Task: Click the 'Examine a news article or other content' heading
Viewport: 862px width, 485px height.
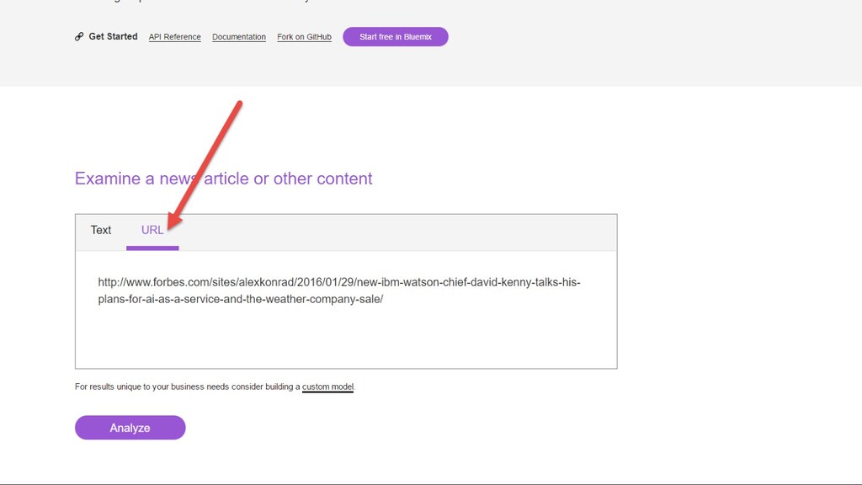Action: (x=223, y=179)
